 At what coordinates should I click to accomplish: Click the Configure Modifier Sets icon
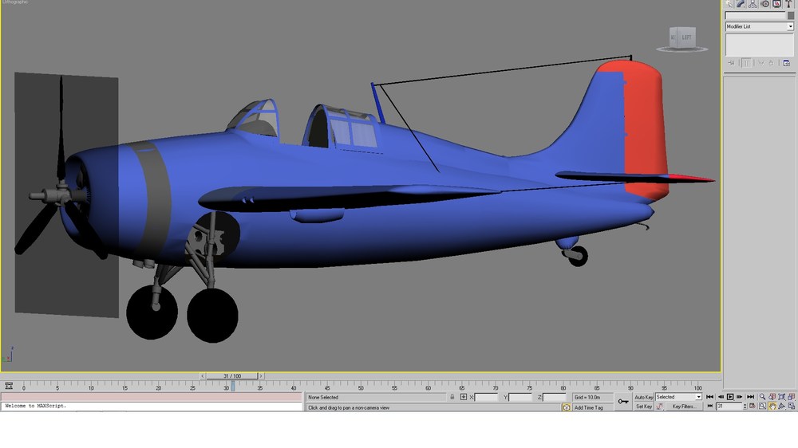pyautogui.click(x=786, y=63)
